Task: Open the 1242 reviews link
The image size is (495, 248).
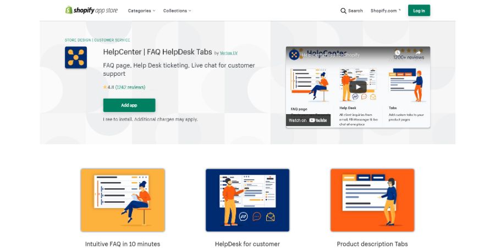Action: coord(130,87)
